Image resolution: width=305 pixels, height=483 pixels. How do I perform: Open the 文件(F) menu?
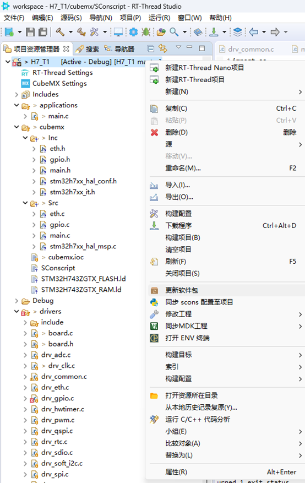pyautogui.click(x=14, y=18)
